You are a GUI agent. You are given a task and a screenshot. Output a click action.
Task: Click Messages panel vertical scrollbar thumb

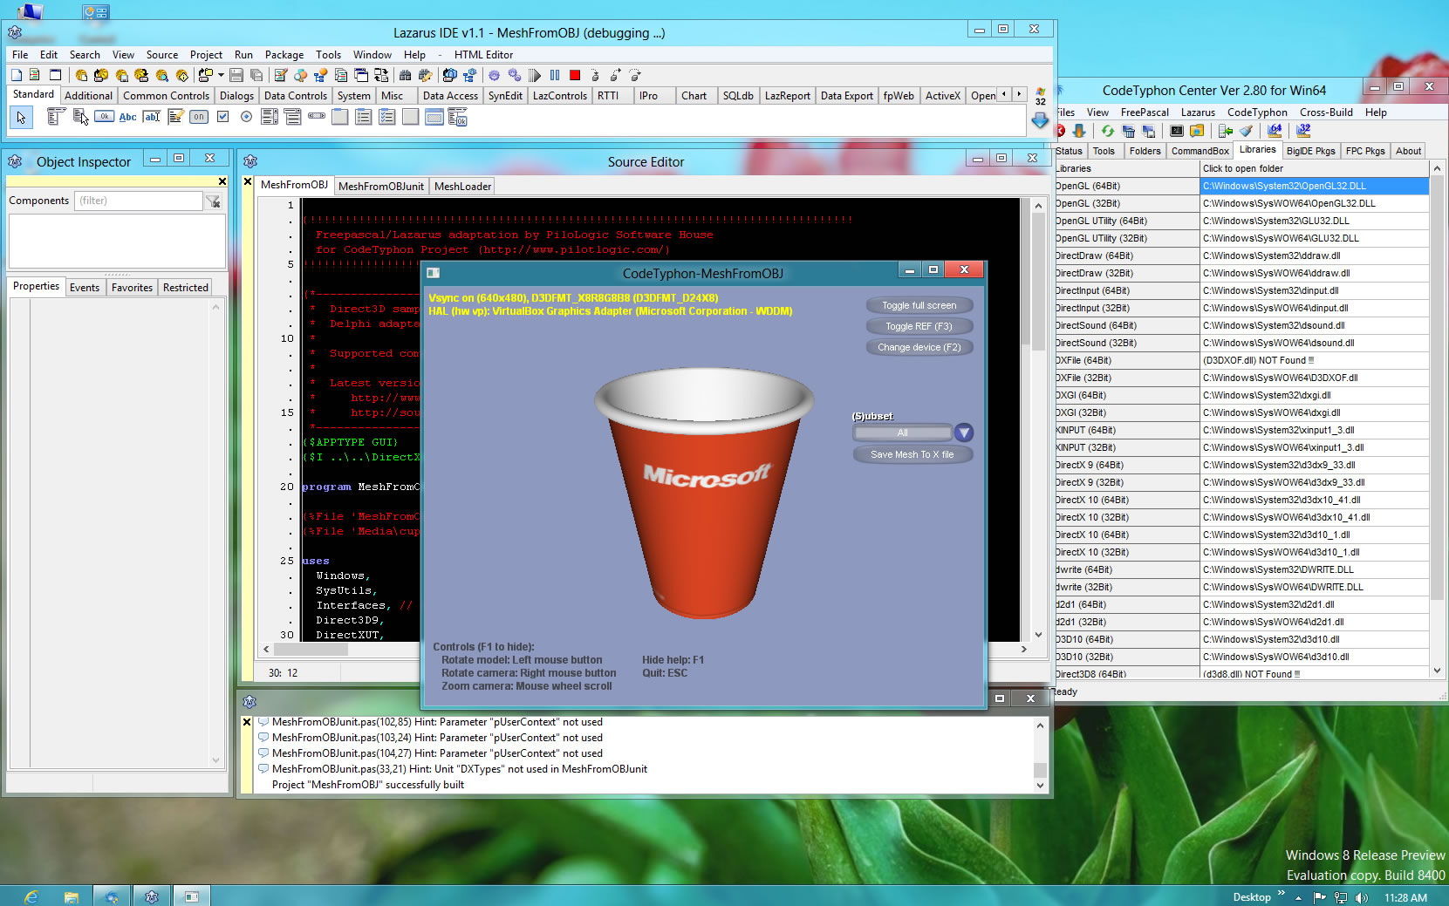pyautogui.click(x=1040, y=770)
